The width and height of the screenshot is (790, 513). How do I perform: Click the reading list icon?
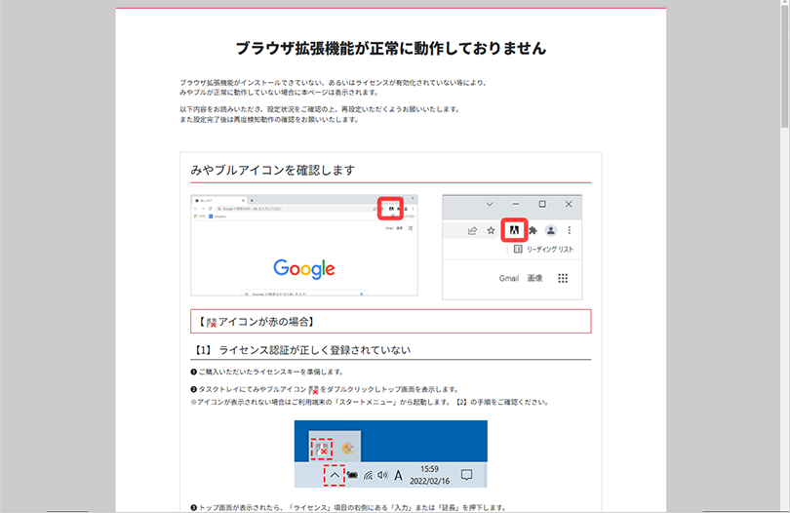point(517,250)
